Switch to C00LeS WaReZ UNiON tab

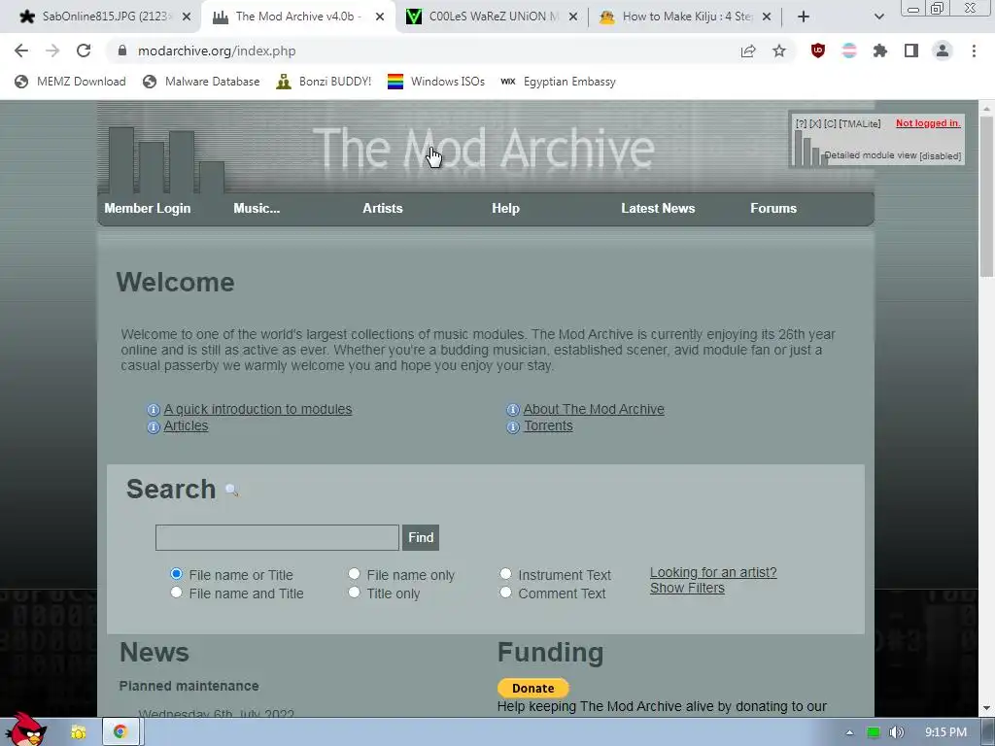pyautogui.click(x=493, y=17)
